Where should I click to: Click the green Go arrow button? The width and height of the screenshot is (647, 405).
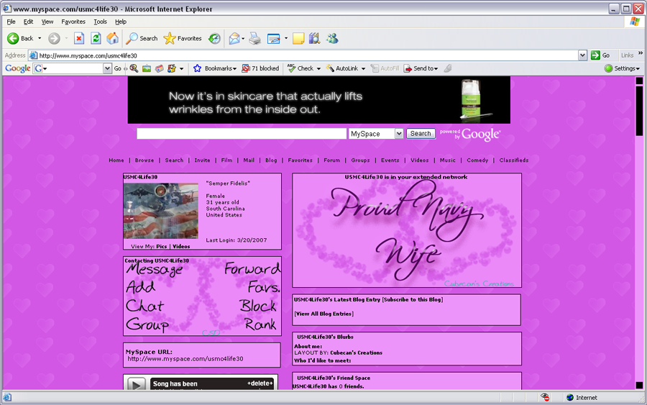pos(595,55)
